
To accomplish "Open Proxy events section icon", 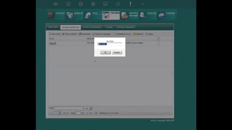I will (143, 15).
